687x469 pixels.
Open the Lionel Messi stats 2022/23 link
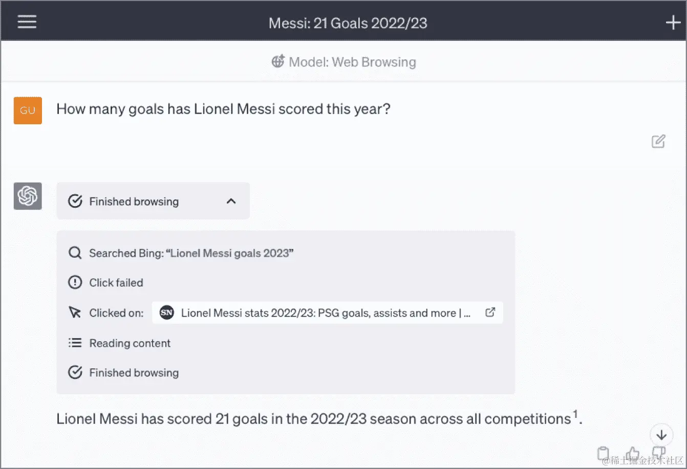tap(328, 312)
